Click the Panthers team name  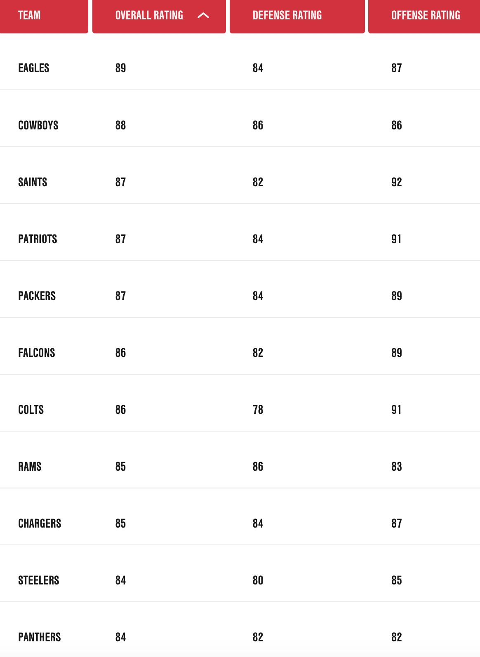(x=40, y=637)
